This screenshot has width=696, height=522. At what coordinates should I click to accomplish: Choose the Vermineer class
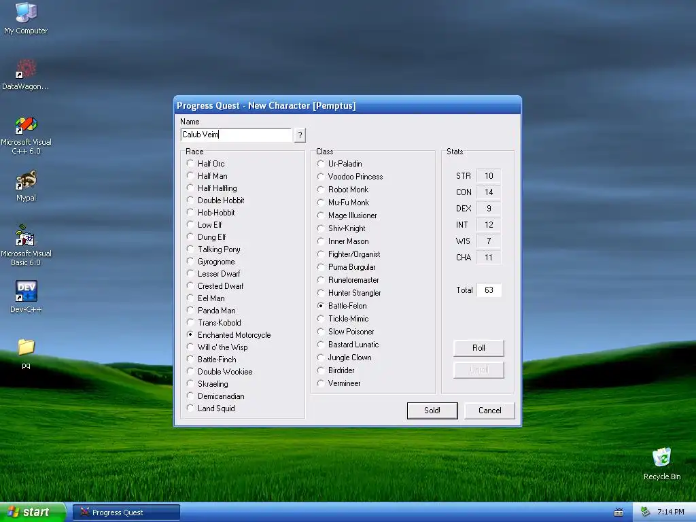(339, 383)
